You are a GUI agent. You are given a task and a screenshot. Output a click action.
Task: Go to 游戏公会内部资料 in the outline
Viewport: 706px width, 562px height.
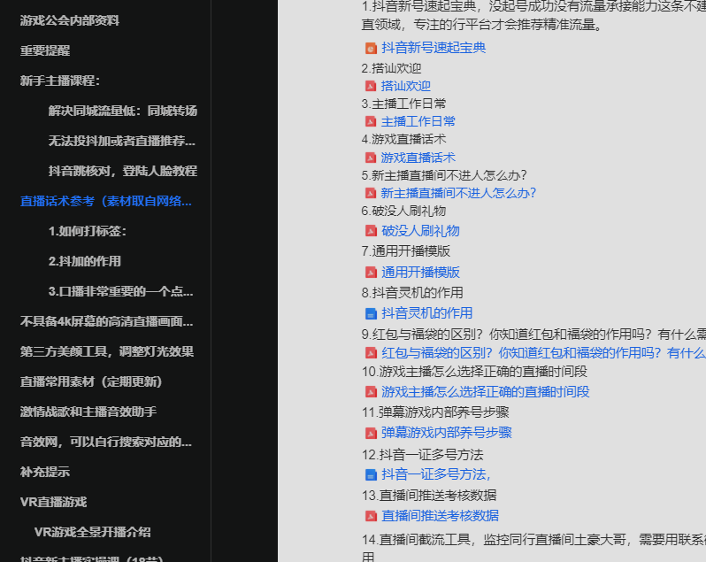[x=70, y=20]
